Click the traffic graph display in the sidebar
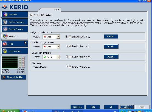Image resolution: width=152 pixels, height=112 pixels. click(10, 62)
